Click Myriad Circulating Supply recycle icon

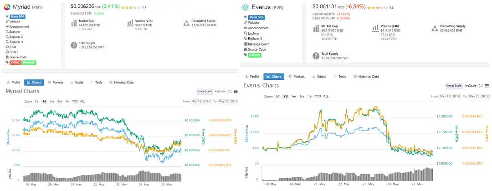[186, 23]
